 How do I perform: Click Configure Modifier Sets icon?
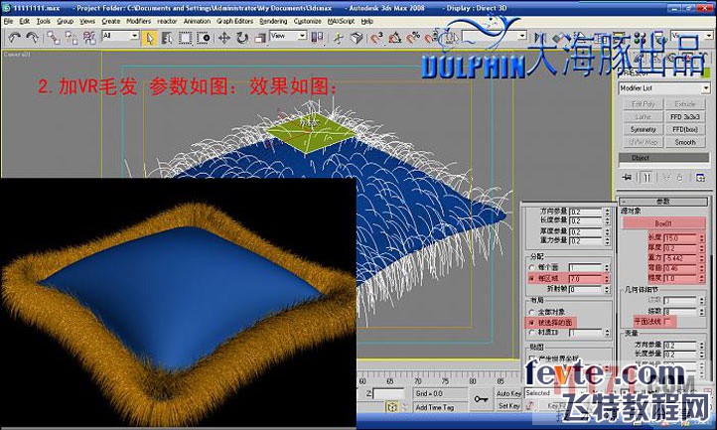pyautogui.click(x=700, y=178)
